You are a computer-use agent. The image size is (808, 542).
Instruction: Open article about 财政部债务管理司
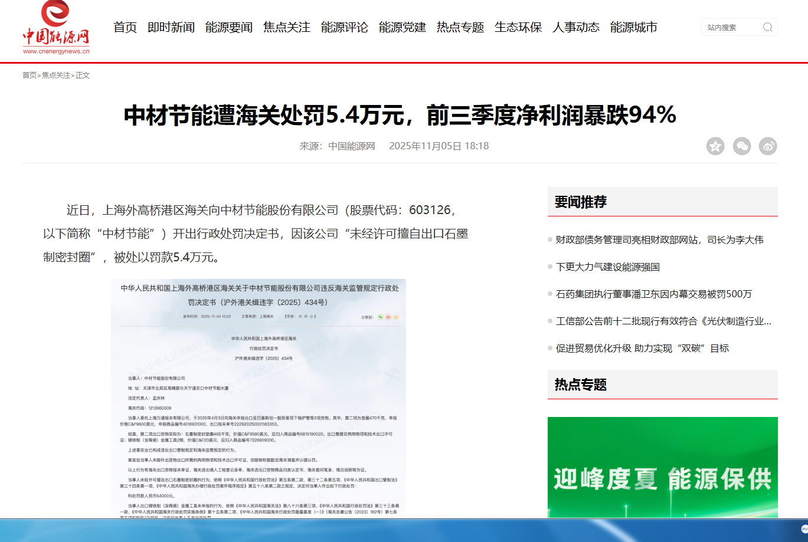(660, 240)
